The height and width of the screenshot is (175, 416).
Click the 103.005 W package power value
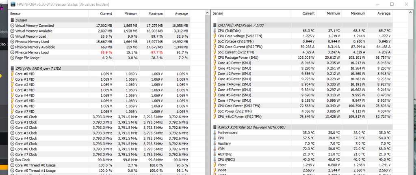307,58
